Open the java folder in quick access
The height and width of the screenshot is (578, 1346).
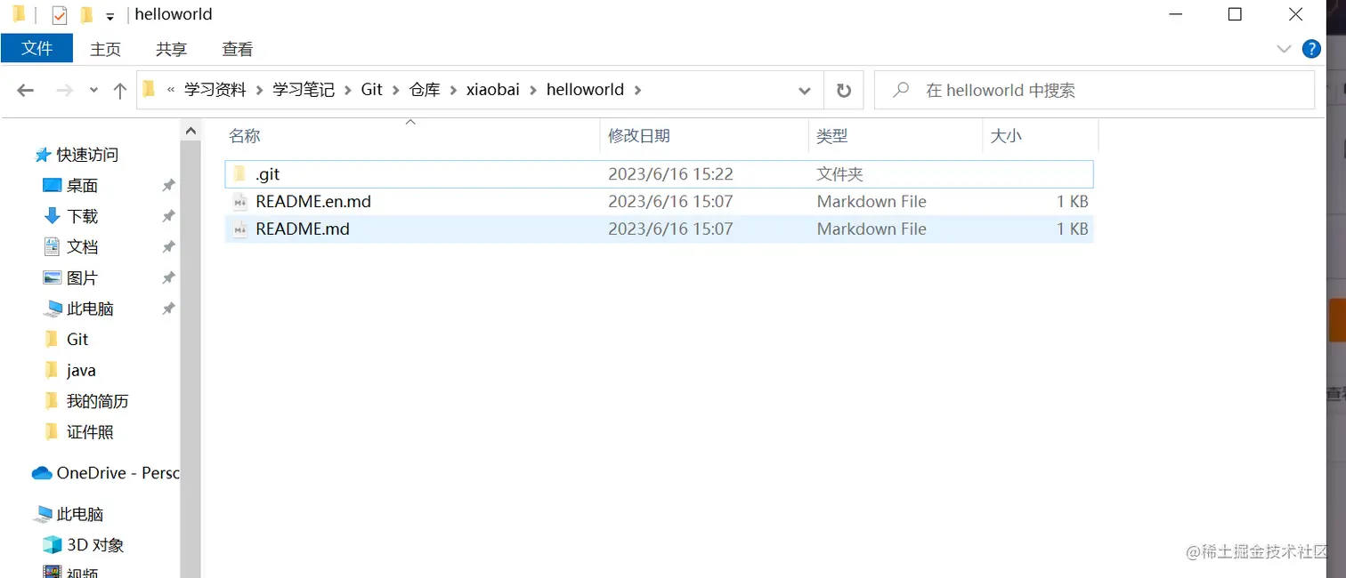coord(81,371)
